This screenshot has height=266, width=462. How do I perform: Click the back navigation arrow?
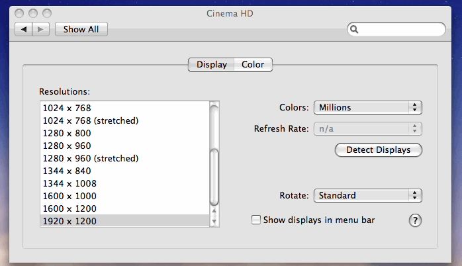pyautogui.click(x=23, y=29)
